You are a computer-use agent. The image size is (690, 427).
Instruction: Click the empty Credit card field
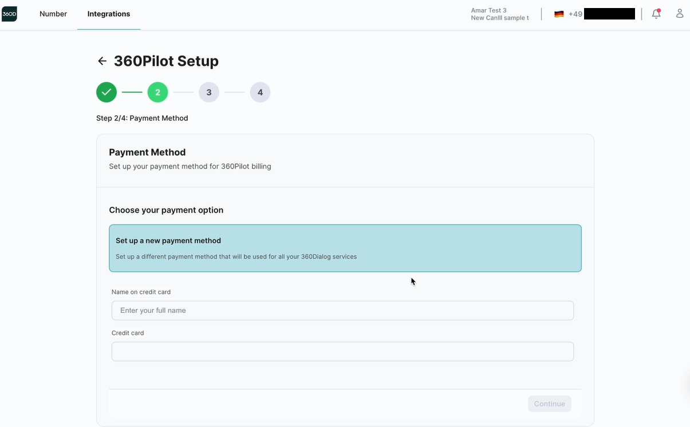tap(342, 352)
